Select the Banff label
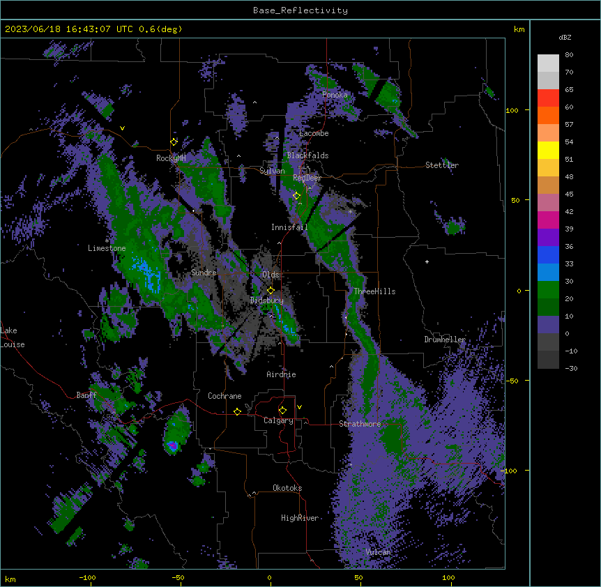Viewport: 601px width, 587px height. click(86, 395)
